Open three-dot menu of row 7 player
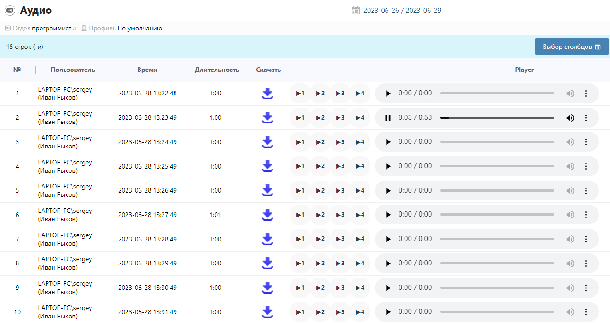Image resolution: width=610 pixels, height=323 pixels. point(586,239)
